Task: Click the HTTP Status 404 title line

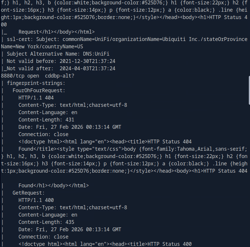Action: (105, 142)
